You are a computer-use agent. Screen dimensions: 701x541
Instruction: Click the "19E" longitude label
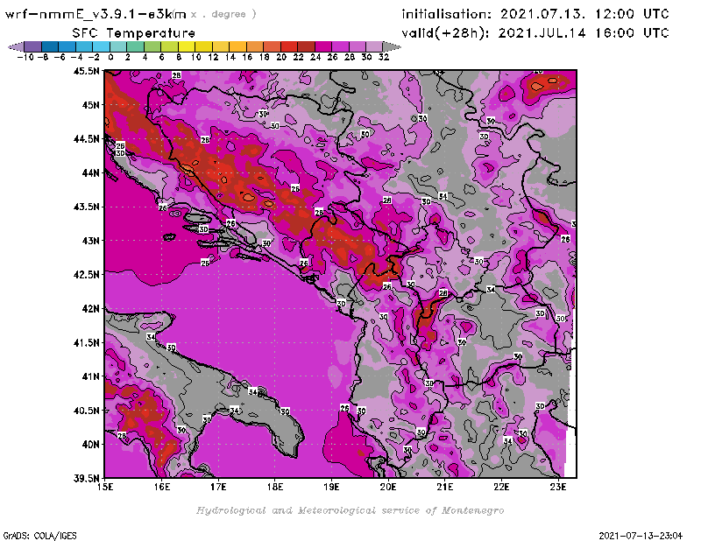331,487
